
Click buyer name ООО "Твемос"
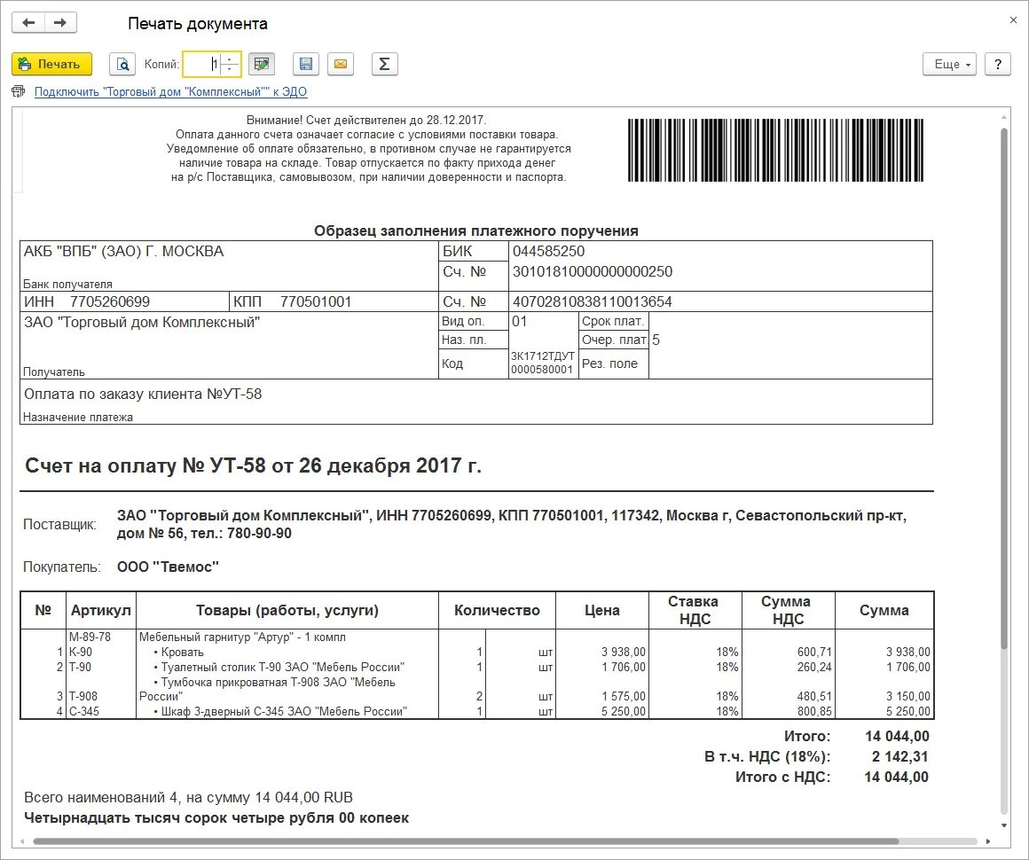[168, 567]
